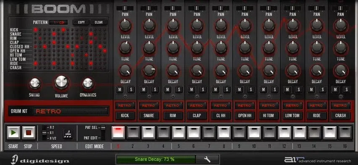358x165 pixels.
Task: Open Hi Tom channel RETRO kit selector
Action: (x=269, y=106)
